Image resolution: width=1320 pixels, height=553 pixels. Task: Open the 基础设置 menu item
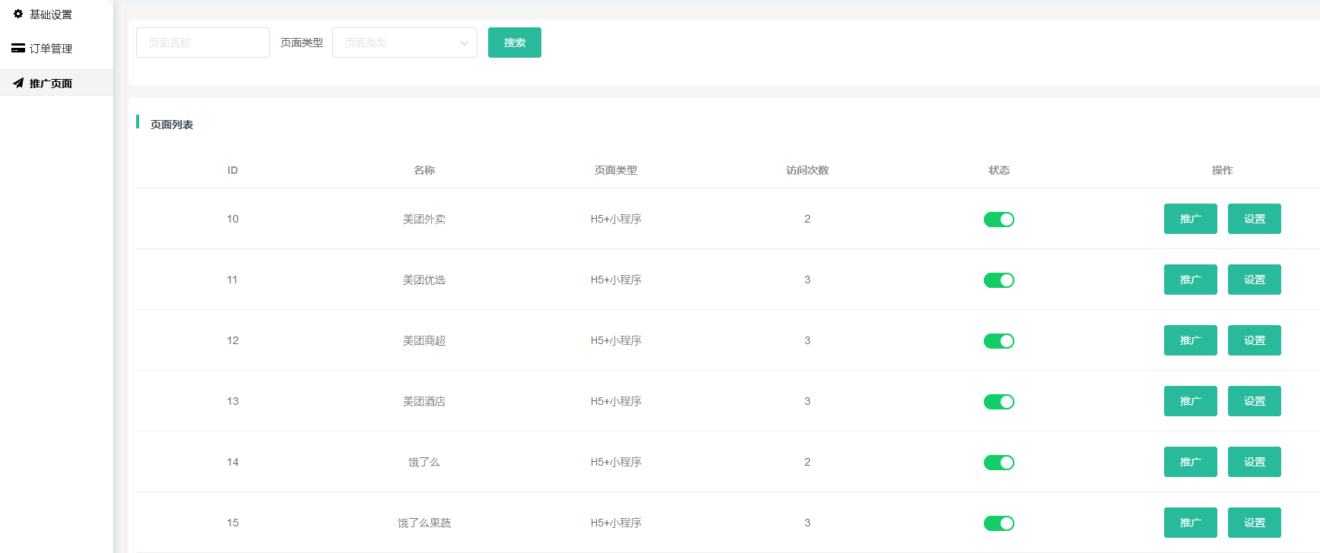[56, 14]
